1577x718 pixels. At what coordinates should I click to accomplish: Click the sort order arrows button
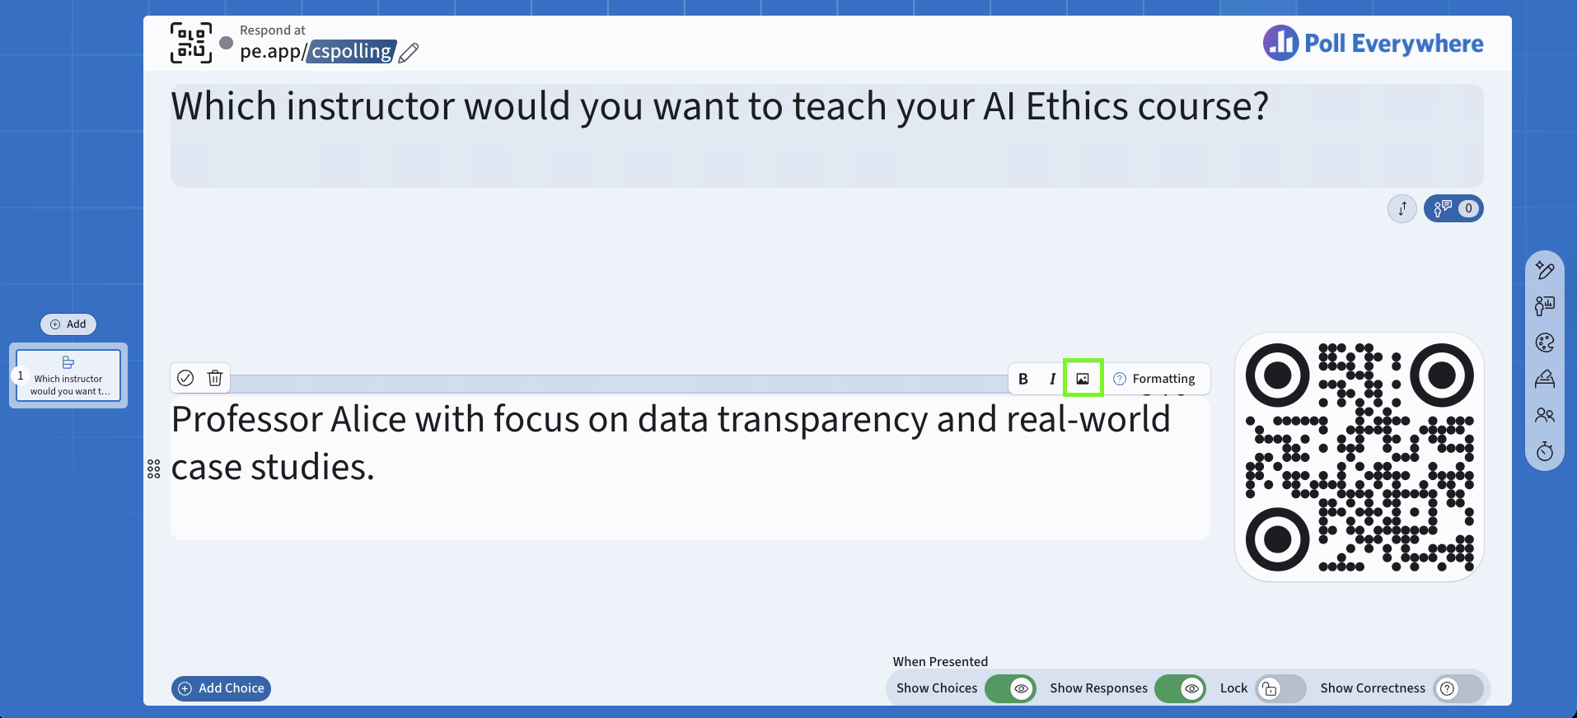coord(1402,209)
